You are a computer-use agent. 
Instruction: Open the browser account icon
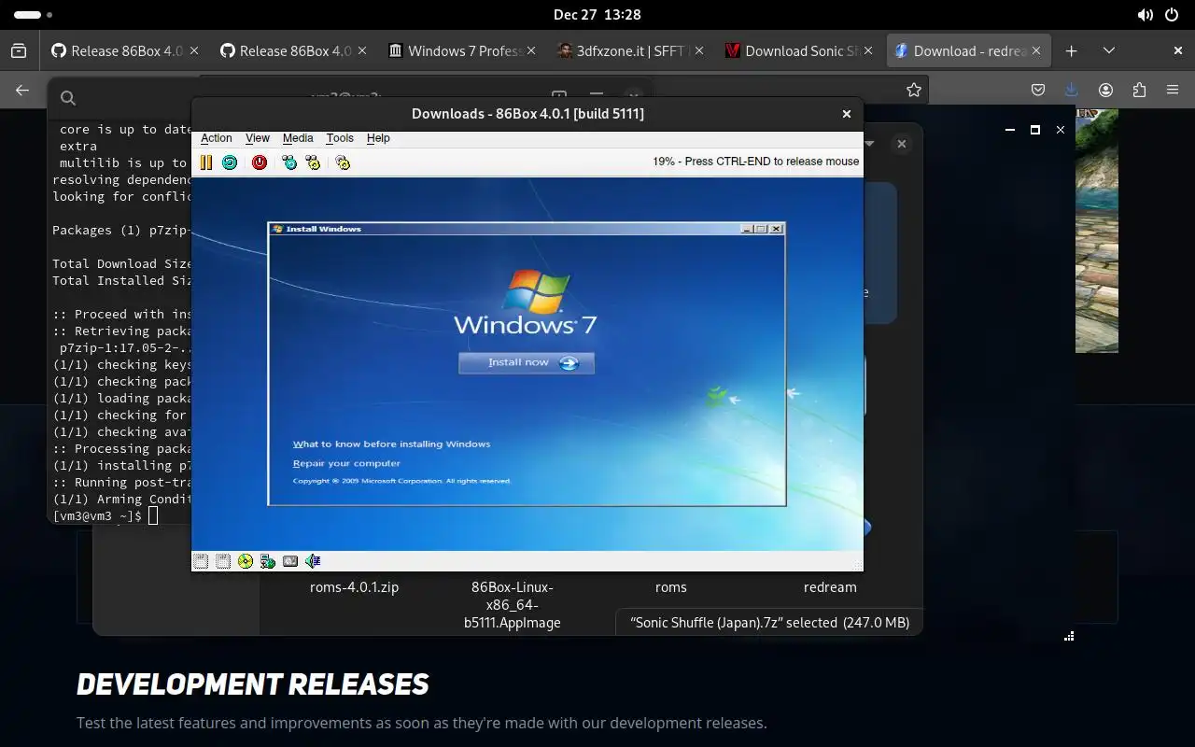tap(1106, 90)
